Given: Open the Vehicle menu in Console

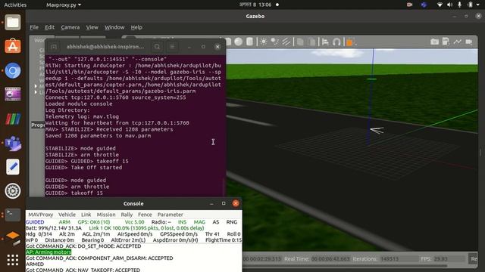Looking at the screenshot, I should coord(67,215).
